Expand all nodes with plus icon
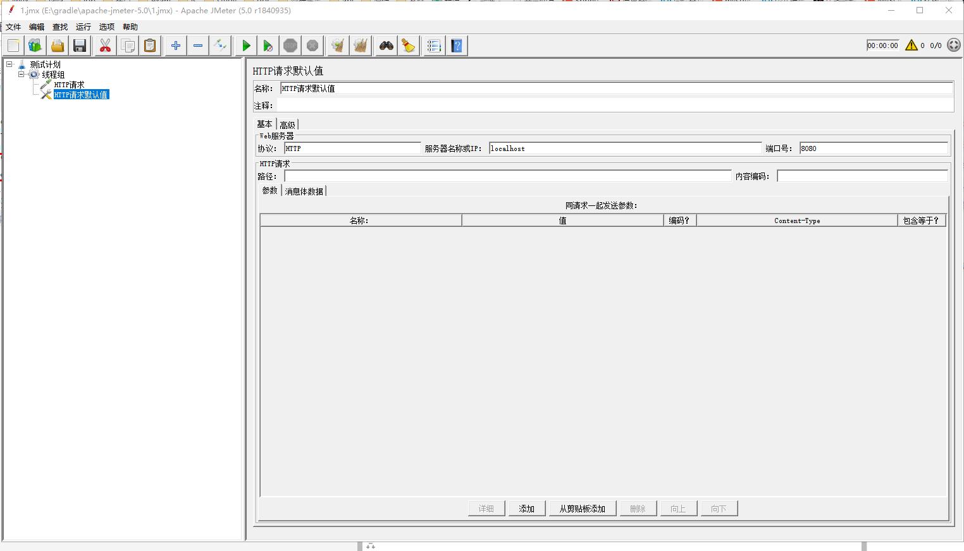Viewport: 964px width, 551px height. 176,45
